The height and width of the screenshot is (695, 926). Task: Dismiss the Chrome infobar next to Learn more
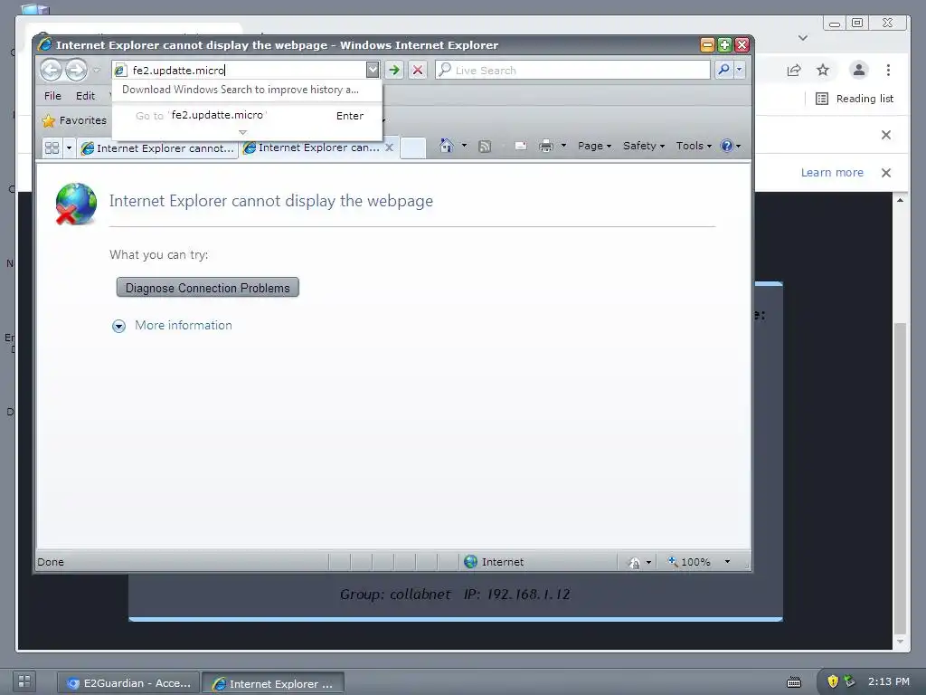886,173
